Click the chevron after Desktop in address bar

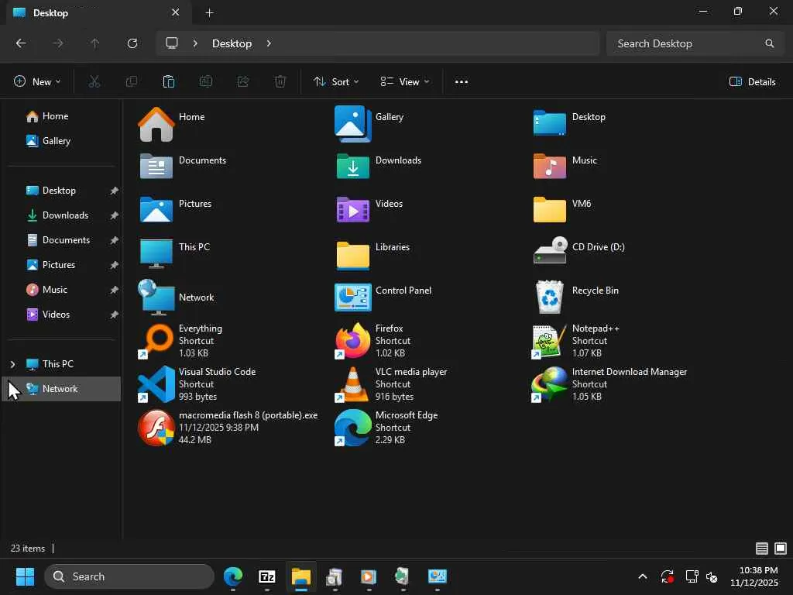point(269,43)
